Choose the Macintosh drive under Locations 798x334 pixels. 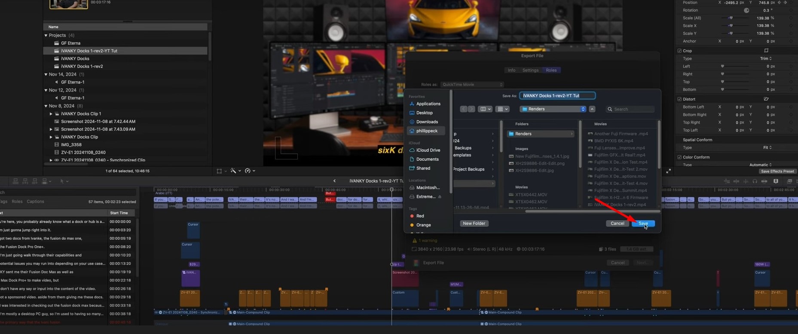[425, 187]
